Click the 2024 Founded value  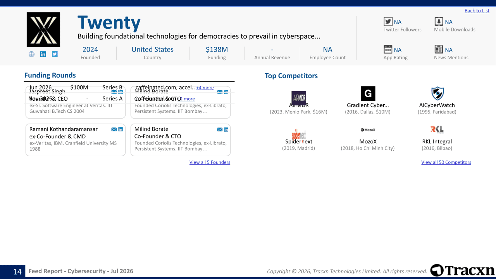tap(90, 49)
